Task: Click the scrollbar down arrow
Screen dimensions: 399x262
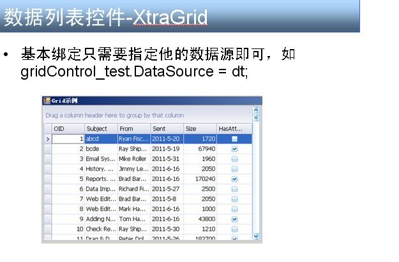Action: point(256,237)
